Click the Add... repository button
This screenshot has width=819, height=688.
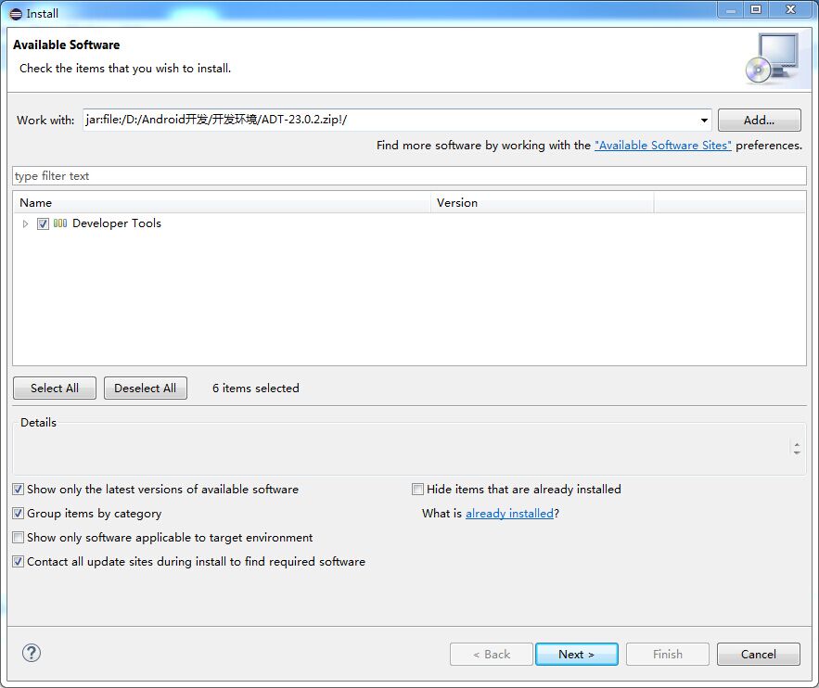759,120
